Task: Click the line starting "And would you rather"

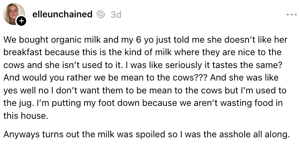Action: point(141,78)
